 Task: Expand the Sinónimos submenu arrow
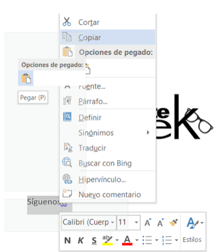(148, 133)
